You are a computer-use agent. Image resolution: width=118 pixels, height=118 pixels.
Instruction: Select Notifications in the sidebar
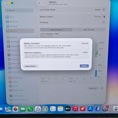tap(16, 78)
